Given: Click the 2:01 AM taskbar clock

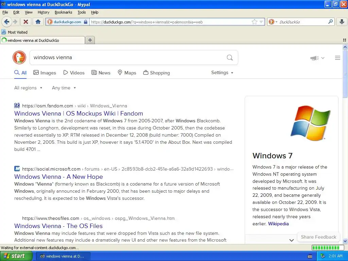Looking at the screenshot, I should [x=335, y=256].
